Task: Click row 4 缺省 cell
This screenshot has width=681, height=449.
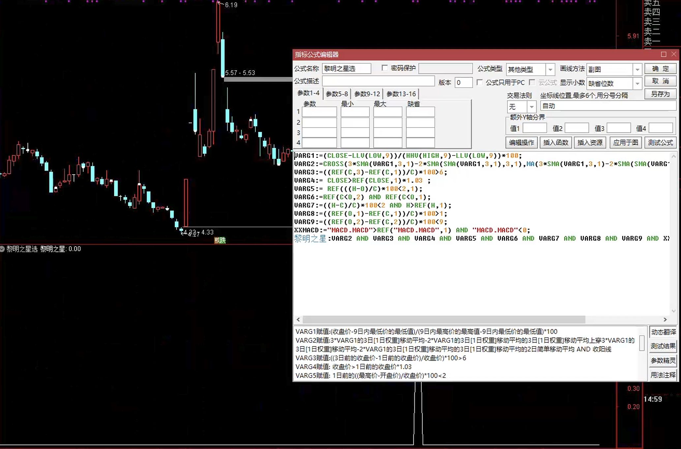Action: pos(420,143)
